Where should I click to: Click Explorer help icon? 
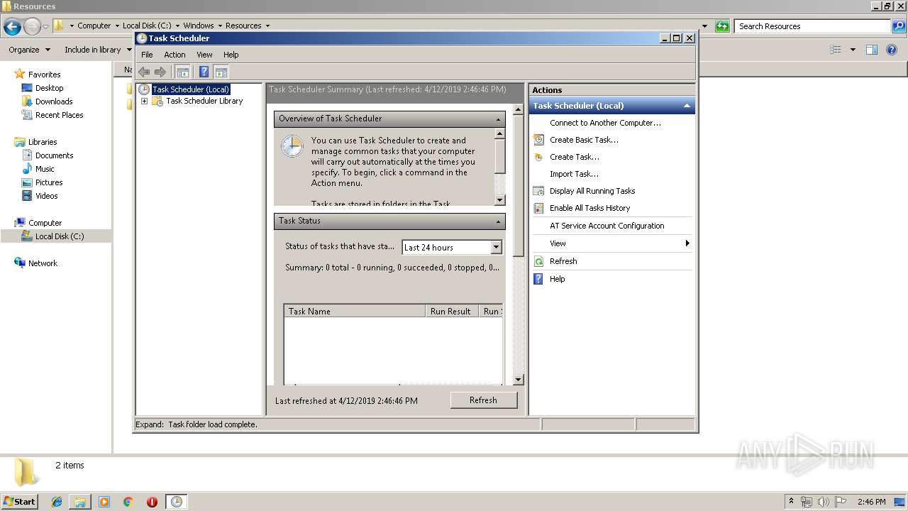click(x=892, y=50)
